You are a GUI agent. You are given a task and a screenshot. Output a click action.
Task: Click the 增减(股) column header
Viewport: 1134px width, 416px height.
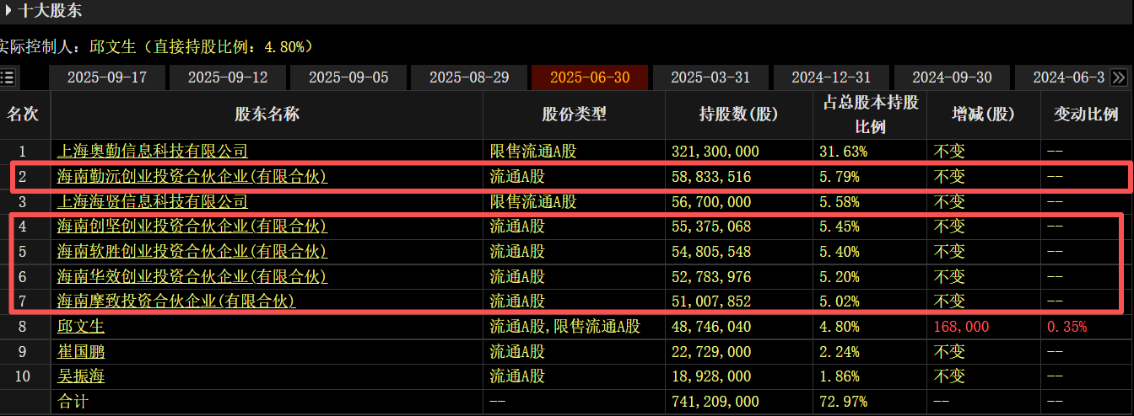pyautogui.click(x=983, y=115)
